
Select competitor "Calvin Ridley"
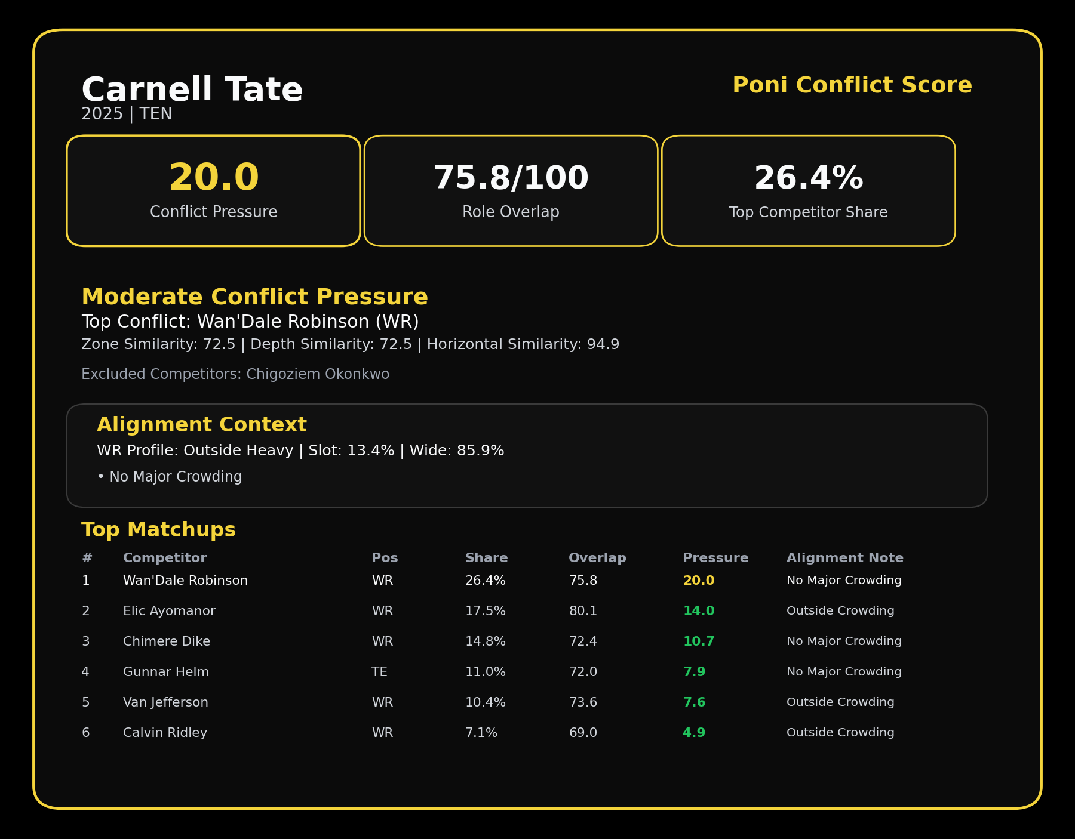165,733
